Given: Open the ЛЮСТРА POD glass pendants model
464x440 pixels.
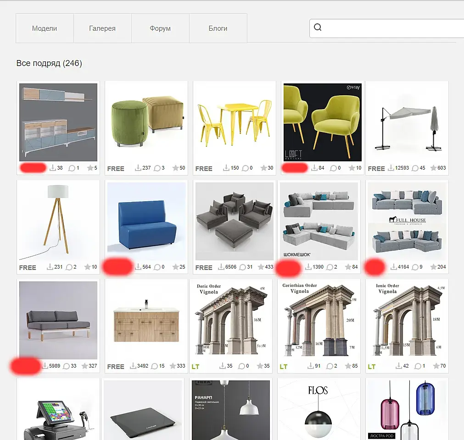Looking at the screenshot, I should pyautogui.click(x=407, y=410).
